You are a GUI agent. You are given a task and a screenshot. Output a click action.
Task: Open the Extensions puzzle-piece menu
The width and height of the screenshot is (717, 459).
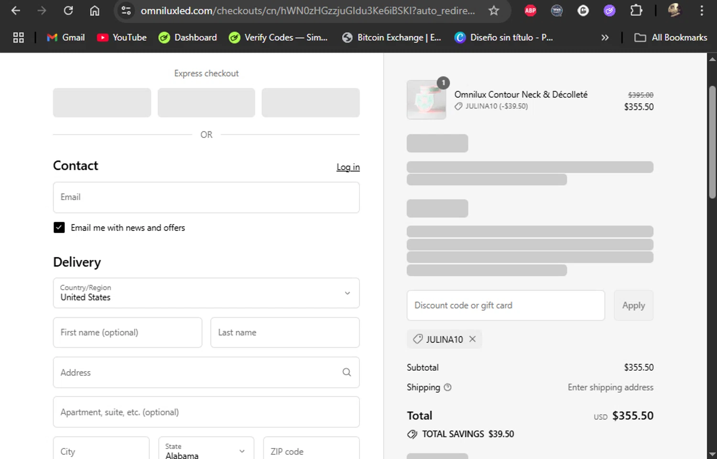pyautogui.click(x=636, y=11)
